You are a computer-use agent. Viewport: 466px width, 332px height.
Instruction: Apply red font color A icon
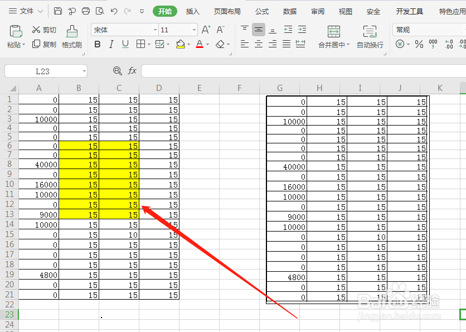click(x=200, y=44)
